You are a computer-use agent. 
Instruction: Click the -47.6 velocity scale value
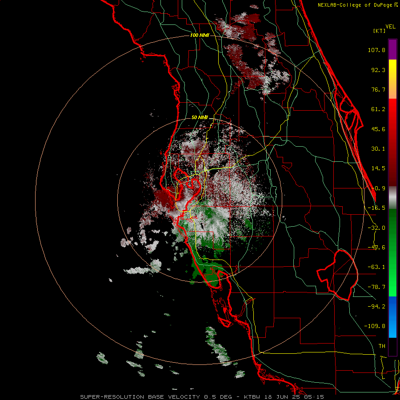tap(376, 248)
